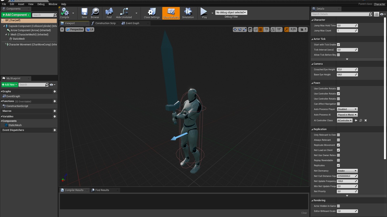Browse to asset in Content Browser

click(95, 13)
